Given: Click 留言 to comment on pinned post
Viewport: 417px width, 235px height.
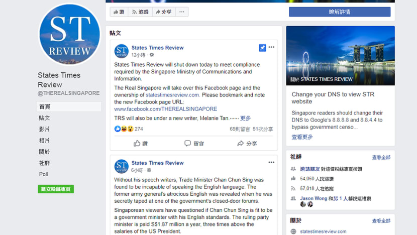Looking at the screenshot, I should point(194,143).
